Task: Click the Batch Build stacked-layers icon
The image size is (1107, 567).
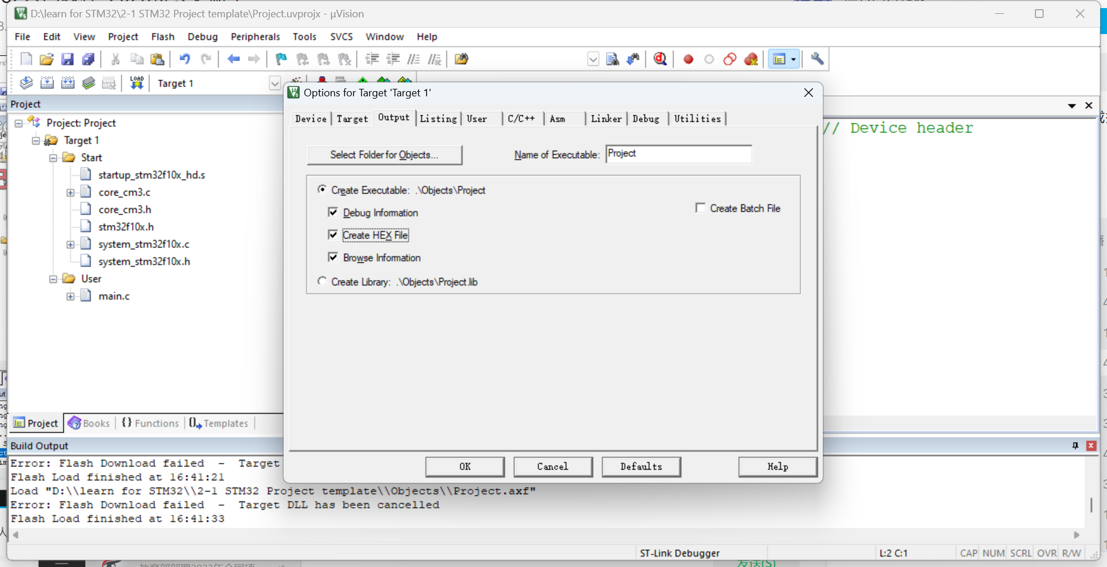Action: pos(88,83)
